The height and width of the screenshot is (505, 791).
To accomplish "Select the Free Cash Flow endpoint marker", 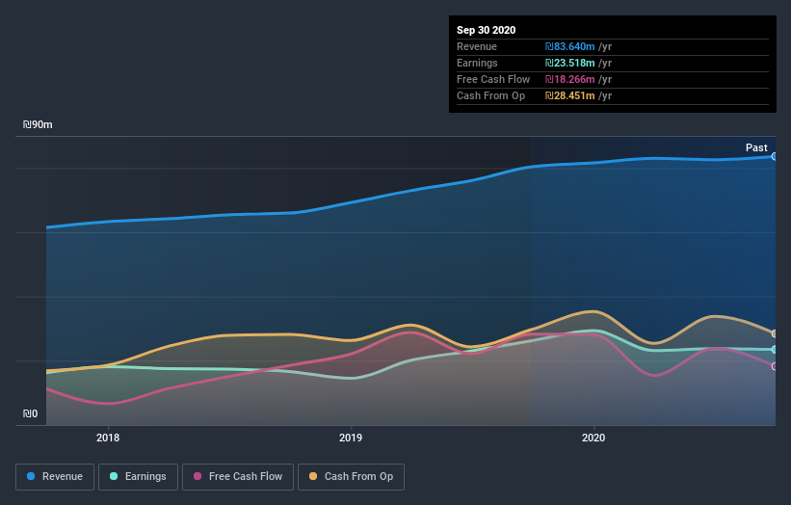I will tap(774, 366).
